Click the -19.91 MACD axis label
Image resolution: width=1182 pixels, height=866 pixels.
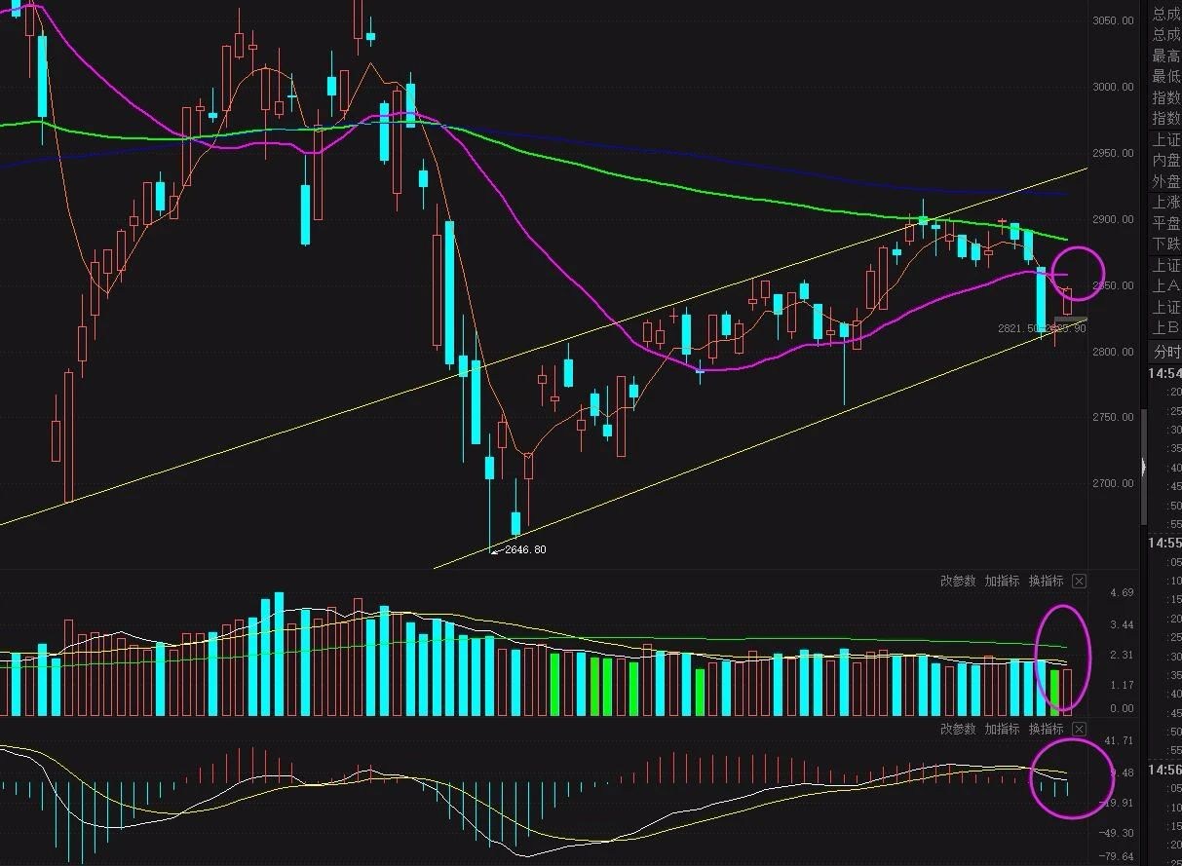pyautogui.click(x=1116, y=803)
